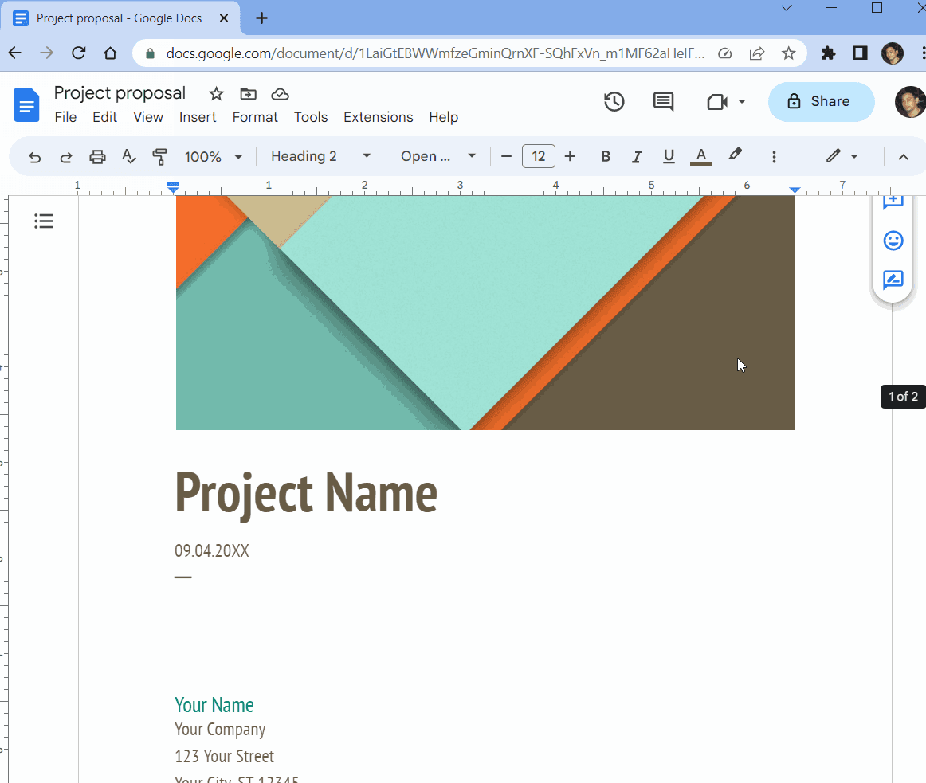
Task: Toggle bold formatting
Action: (x=606, y=156)
